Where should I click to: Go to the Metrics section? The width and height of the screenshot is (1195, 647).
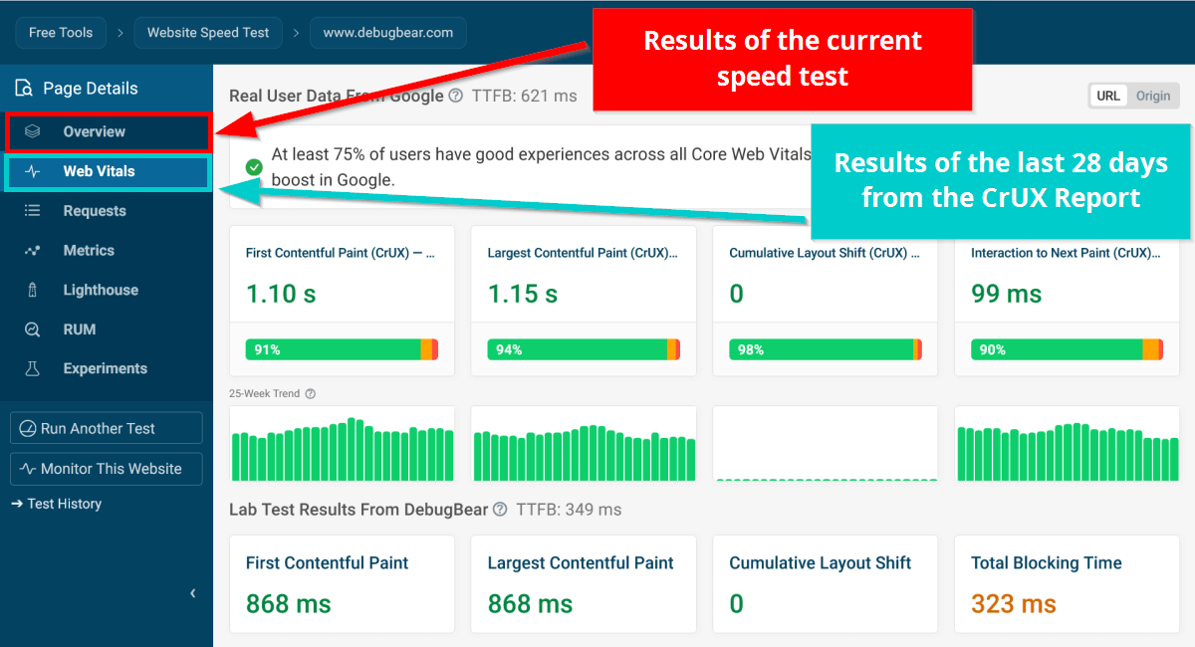107,251
